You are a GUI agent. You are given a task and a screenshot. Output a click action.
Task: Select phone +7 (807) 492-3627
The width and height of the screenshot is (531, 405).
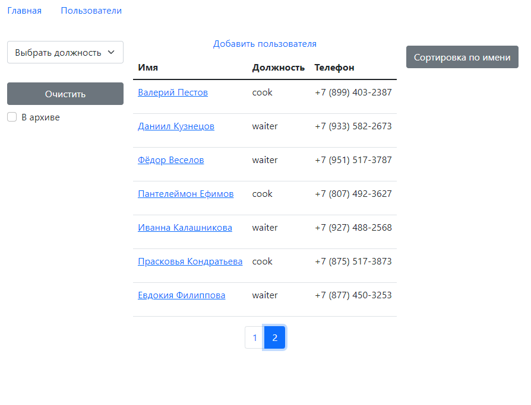coord(353,194)
